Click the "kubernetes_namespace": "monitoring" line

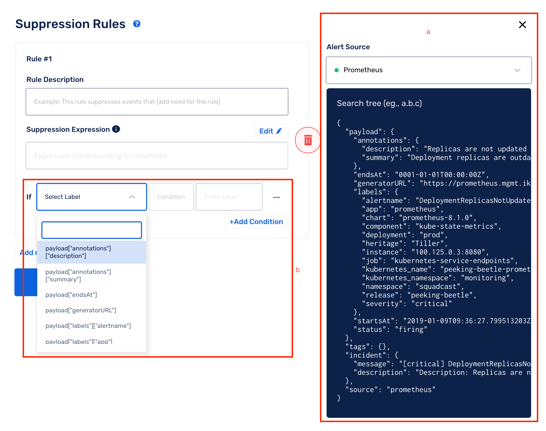[x=438, y=278]
